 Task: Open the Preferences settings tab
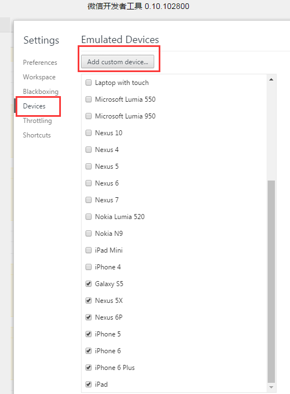(x=40, y=63)
